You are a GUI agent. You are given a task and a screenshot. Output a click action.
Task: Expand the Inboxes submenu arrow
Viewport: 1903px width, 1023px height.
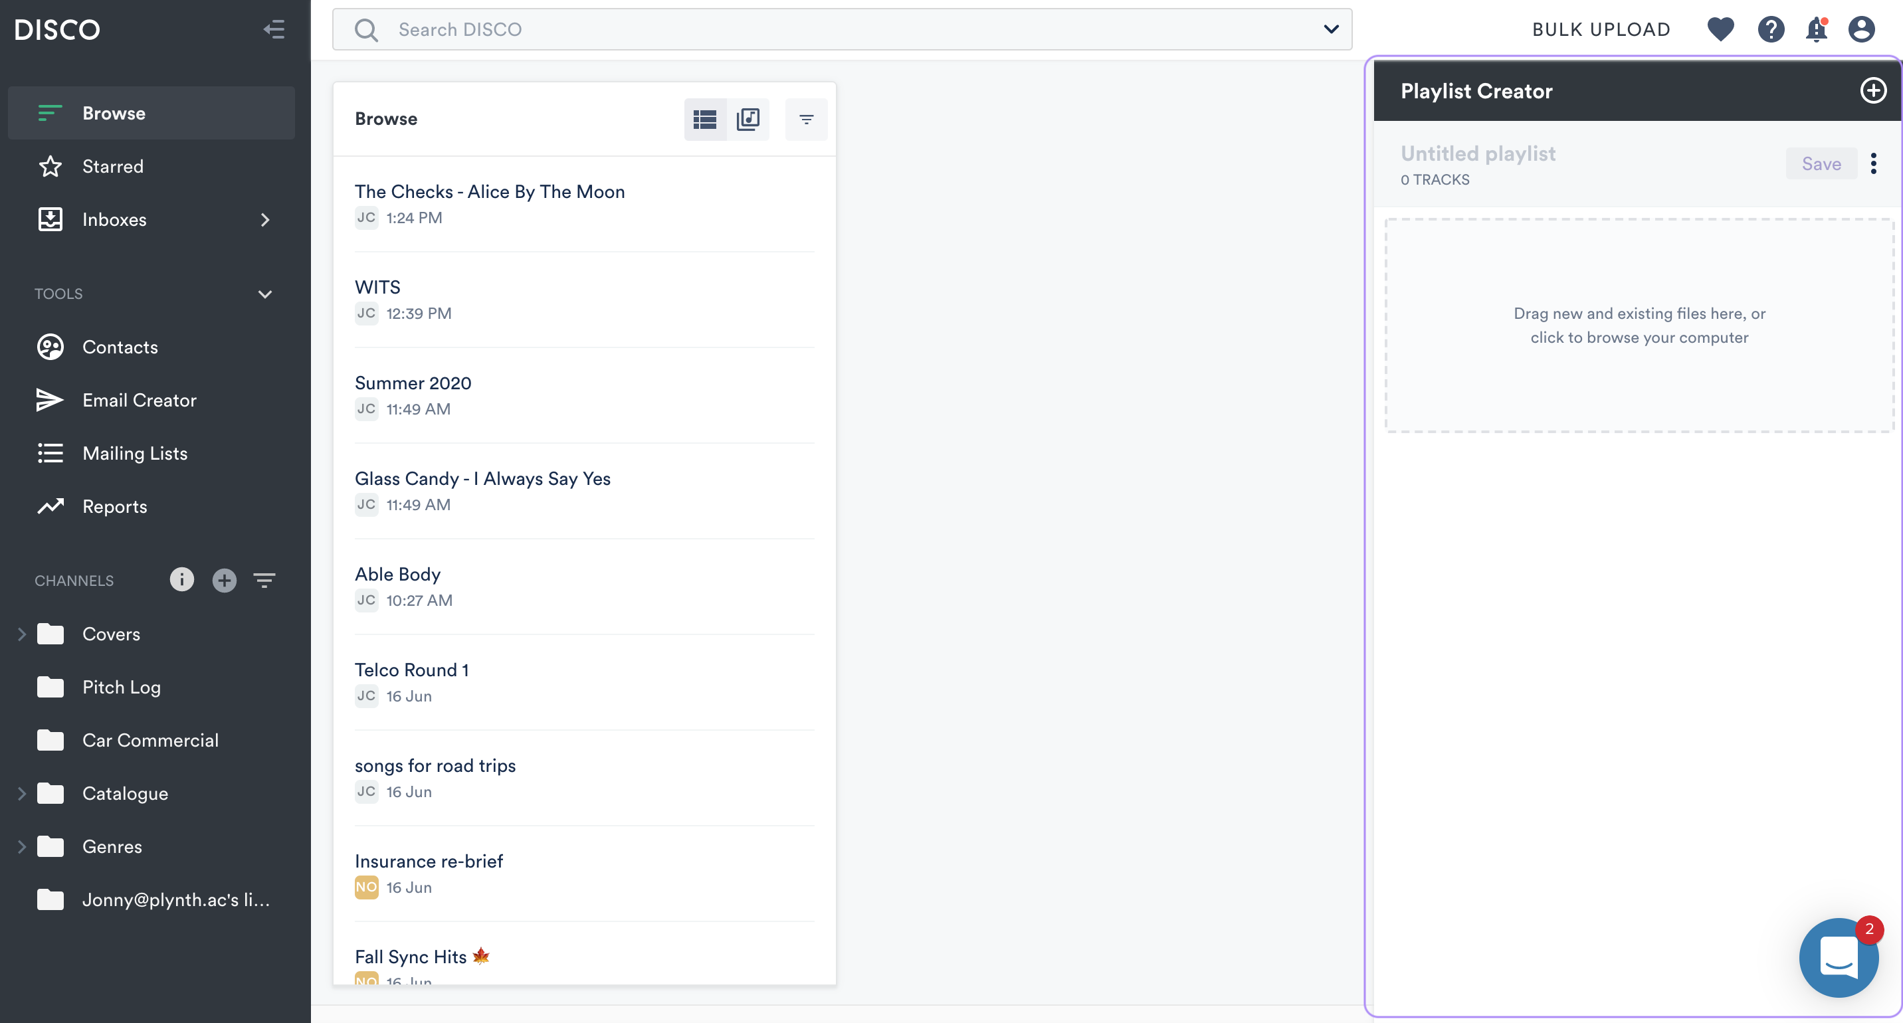(265, 220)
